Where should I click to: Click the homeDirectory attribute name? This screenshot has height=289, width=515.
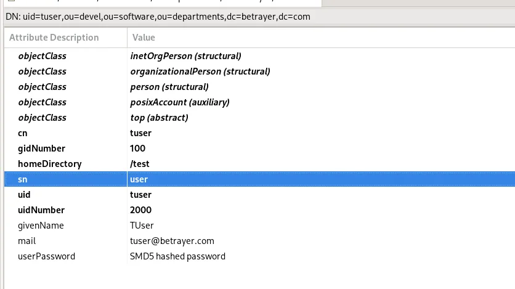[49, 164]
